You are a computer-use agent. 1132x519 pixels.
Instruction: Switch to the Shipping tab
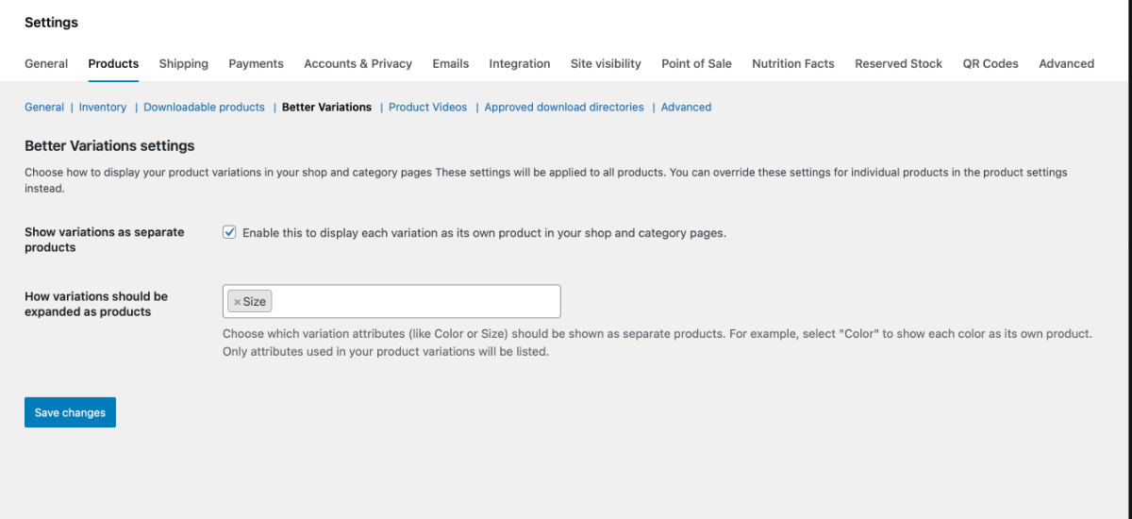pos(183,63)
